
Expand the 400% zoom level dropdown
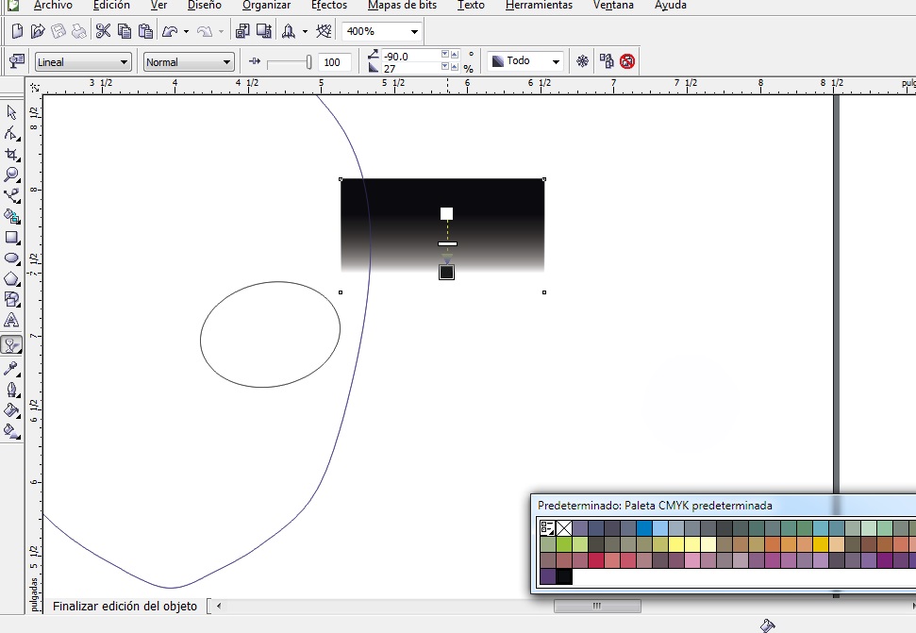tap(381, 31)
